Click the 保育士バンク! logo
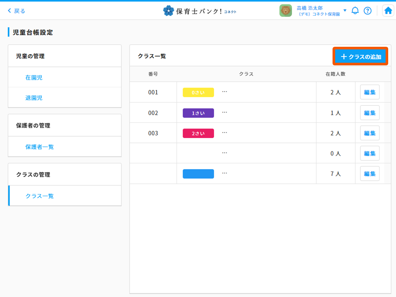This screenshot has height=297, width=396. 200,11
